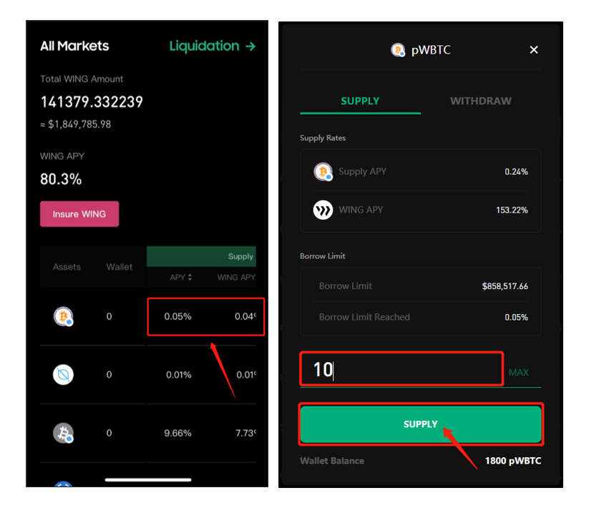
Task: Click the white ONT asset icon
Action: pyautogui.click(x=64, y=374)
